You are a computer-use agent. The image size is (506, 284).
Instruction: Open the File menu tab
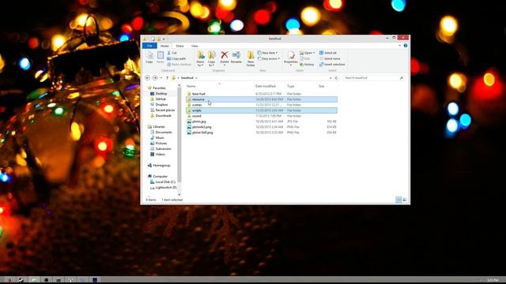coord(149,46)
